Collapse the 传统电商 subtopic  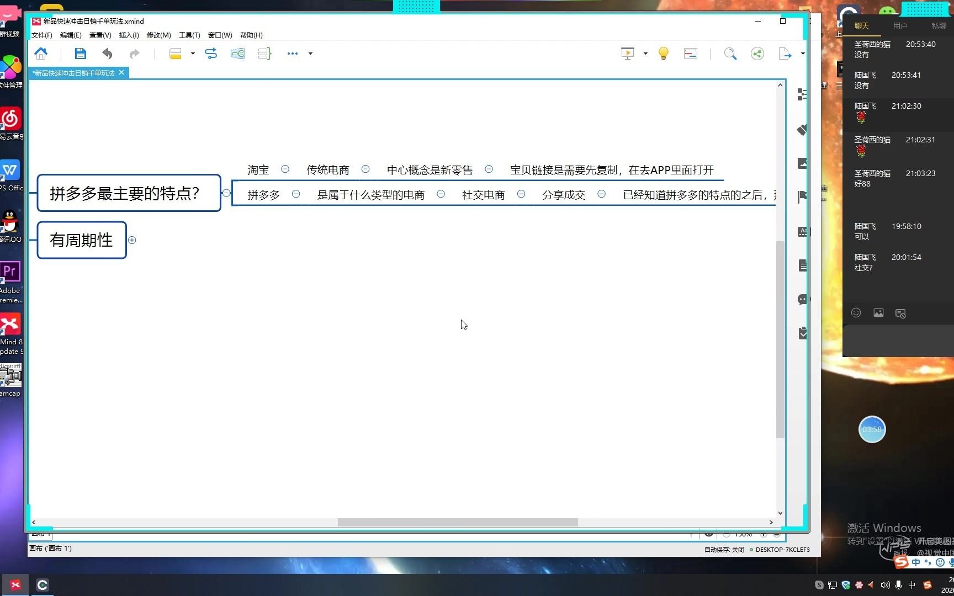365,169
